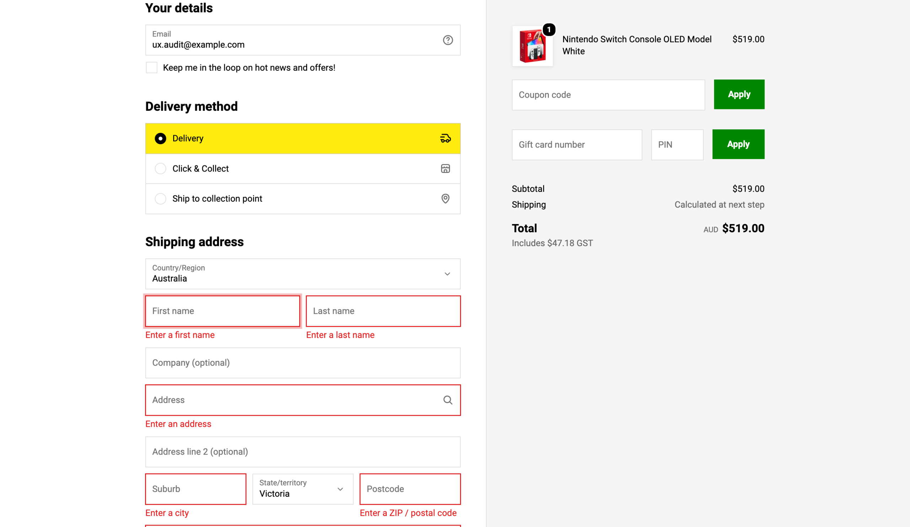This screenshot has width=910, height=527.
Task: Click the delivery truck icon
Action: coord(445,138)
